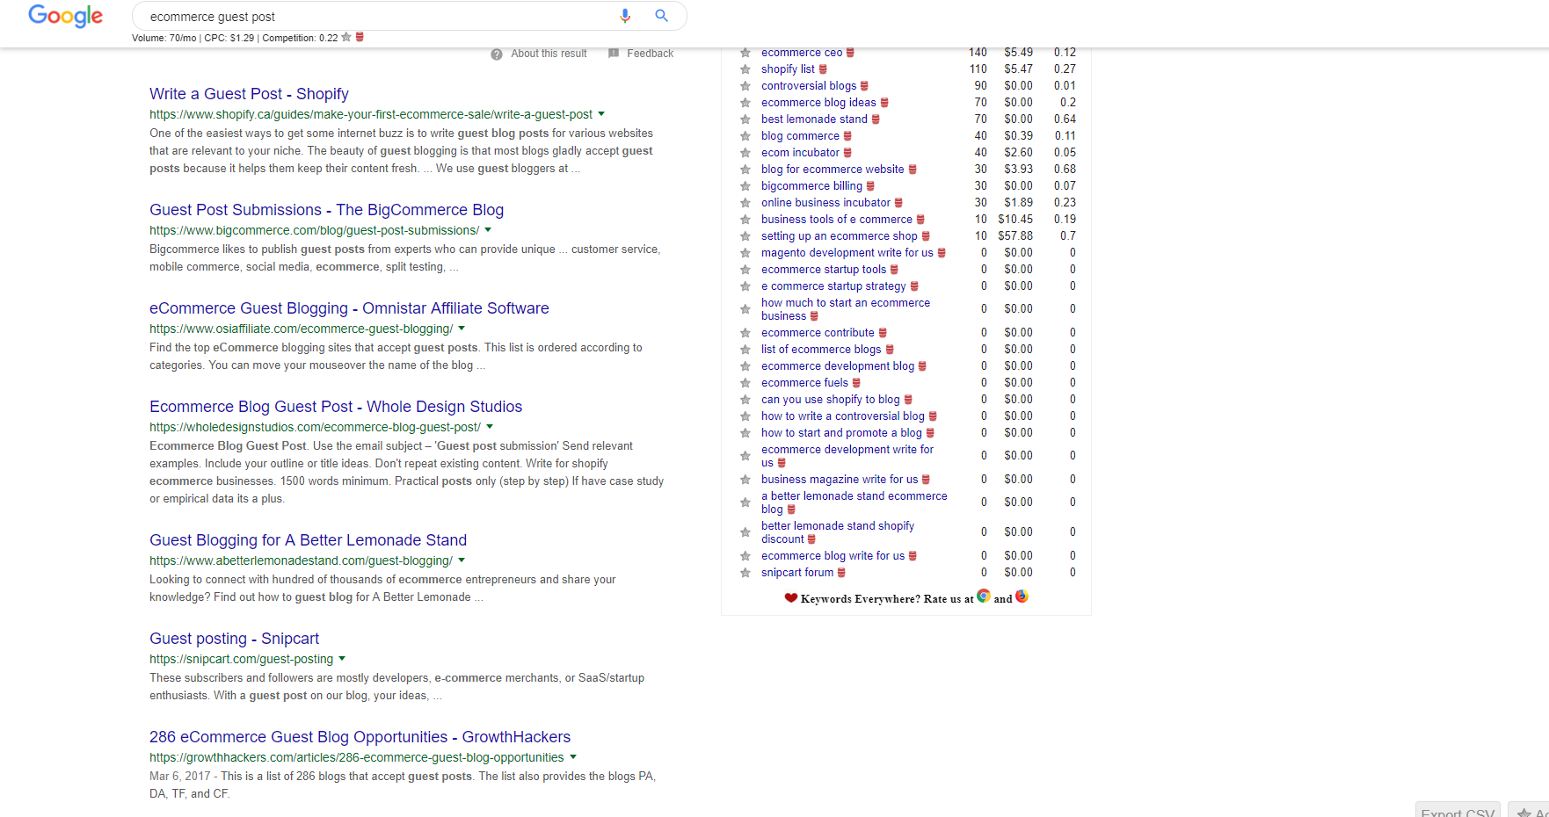Screen dimensions: 1549x817
Task: Star the 'controversial blogs' keyword
Action: click(745, 86)
